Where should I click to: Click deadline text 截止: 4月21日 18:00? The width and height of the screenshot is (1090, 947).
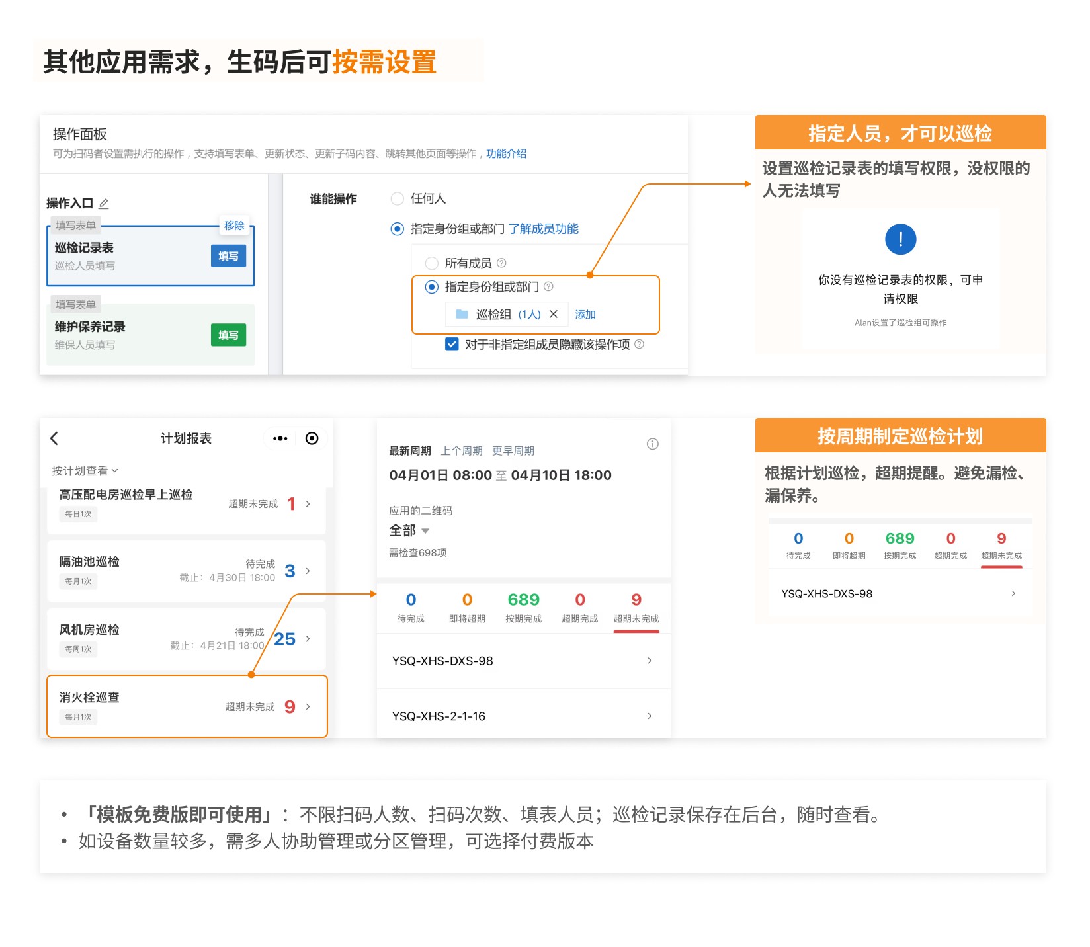217,645
